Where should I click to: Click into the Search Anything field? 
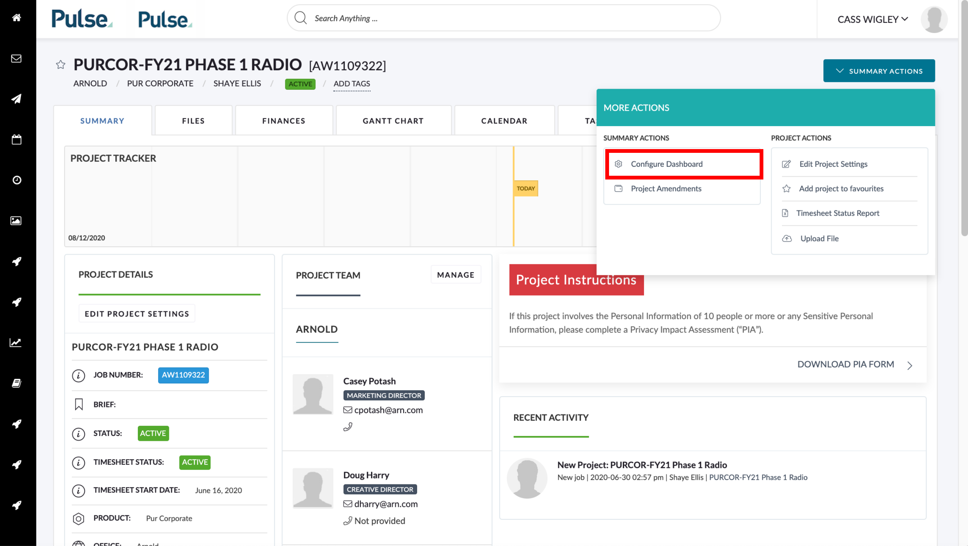[x=504, y=18]
